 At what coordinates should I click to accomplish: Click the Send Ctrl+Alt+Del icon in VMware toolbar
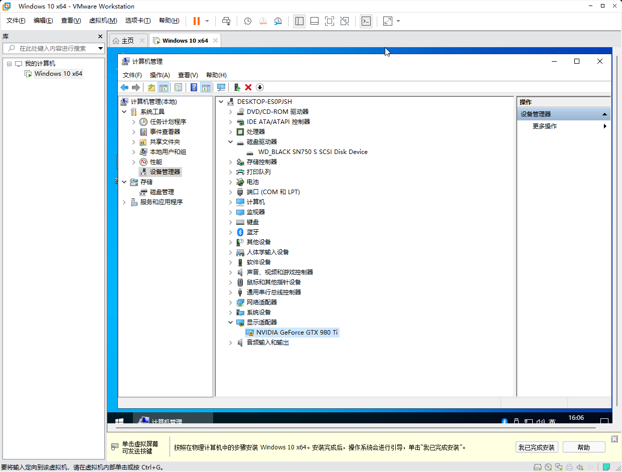[x=226, y=21]
